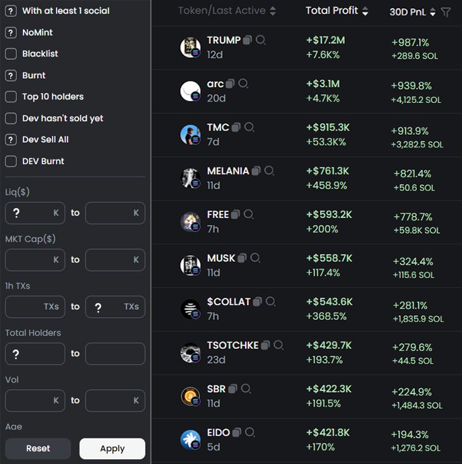Image resolution: width=462 pixels, height=464 pixels.
Task: Search the arc token via magnifier icon
Action: [x=243, y=84]
